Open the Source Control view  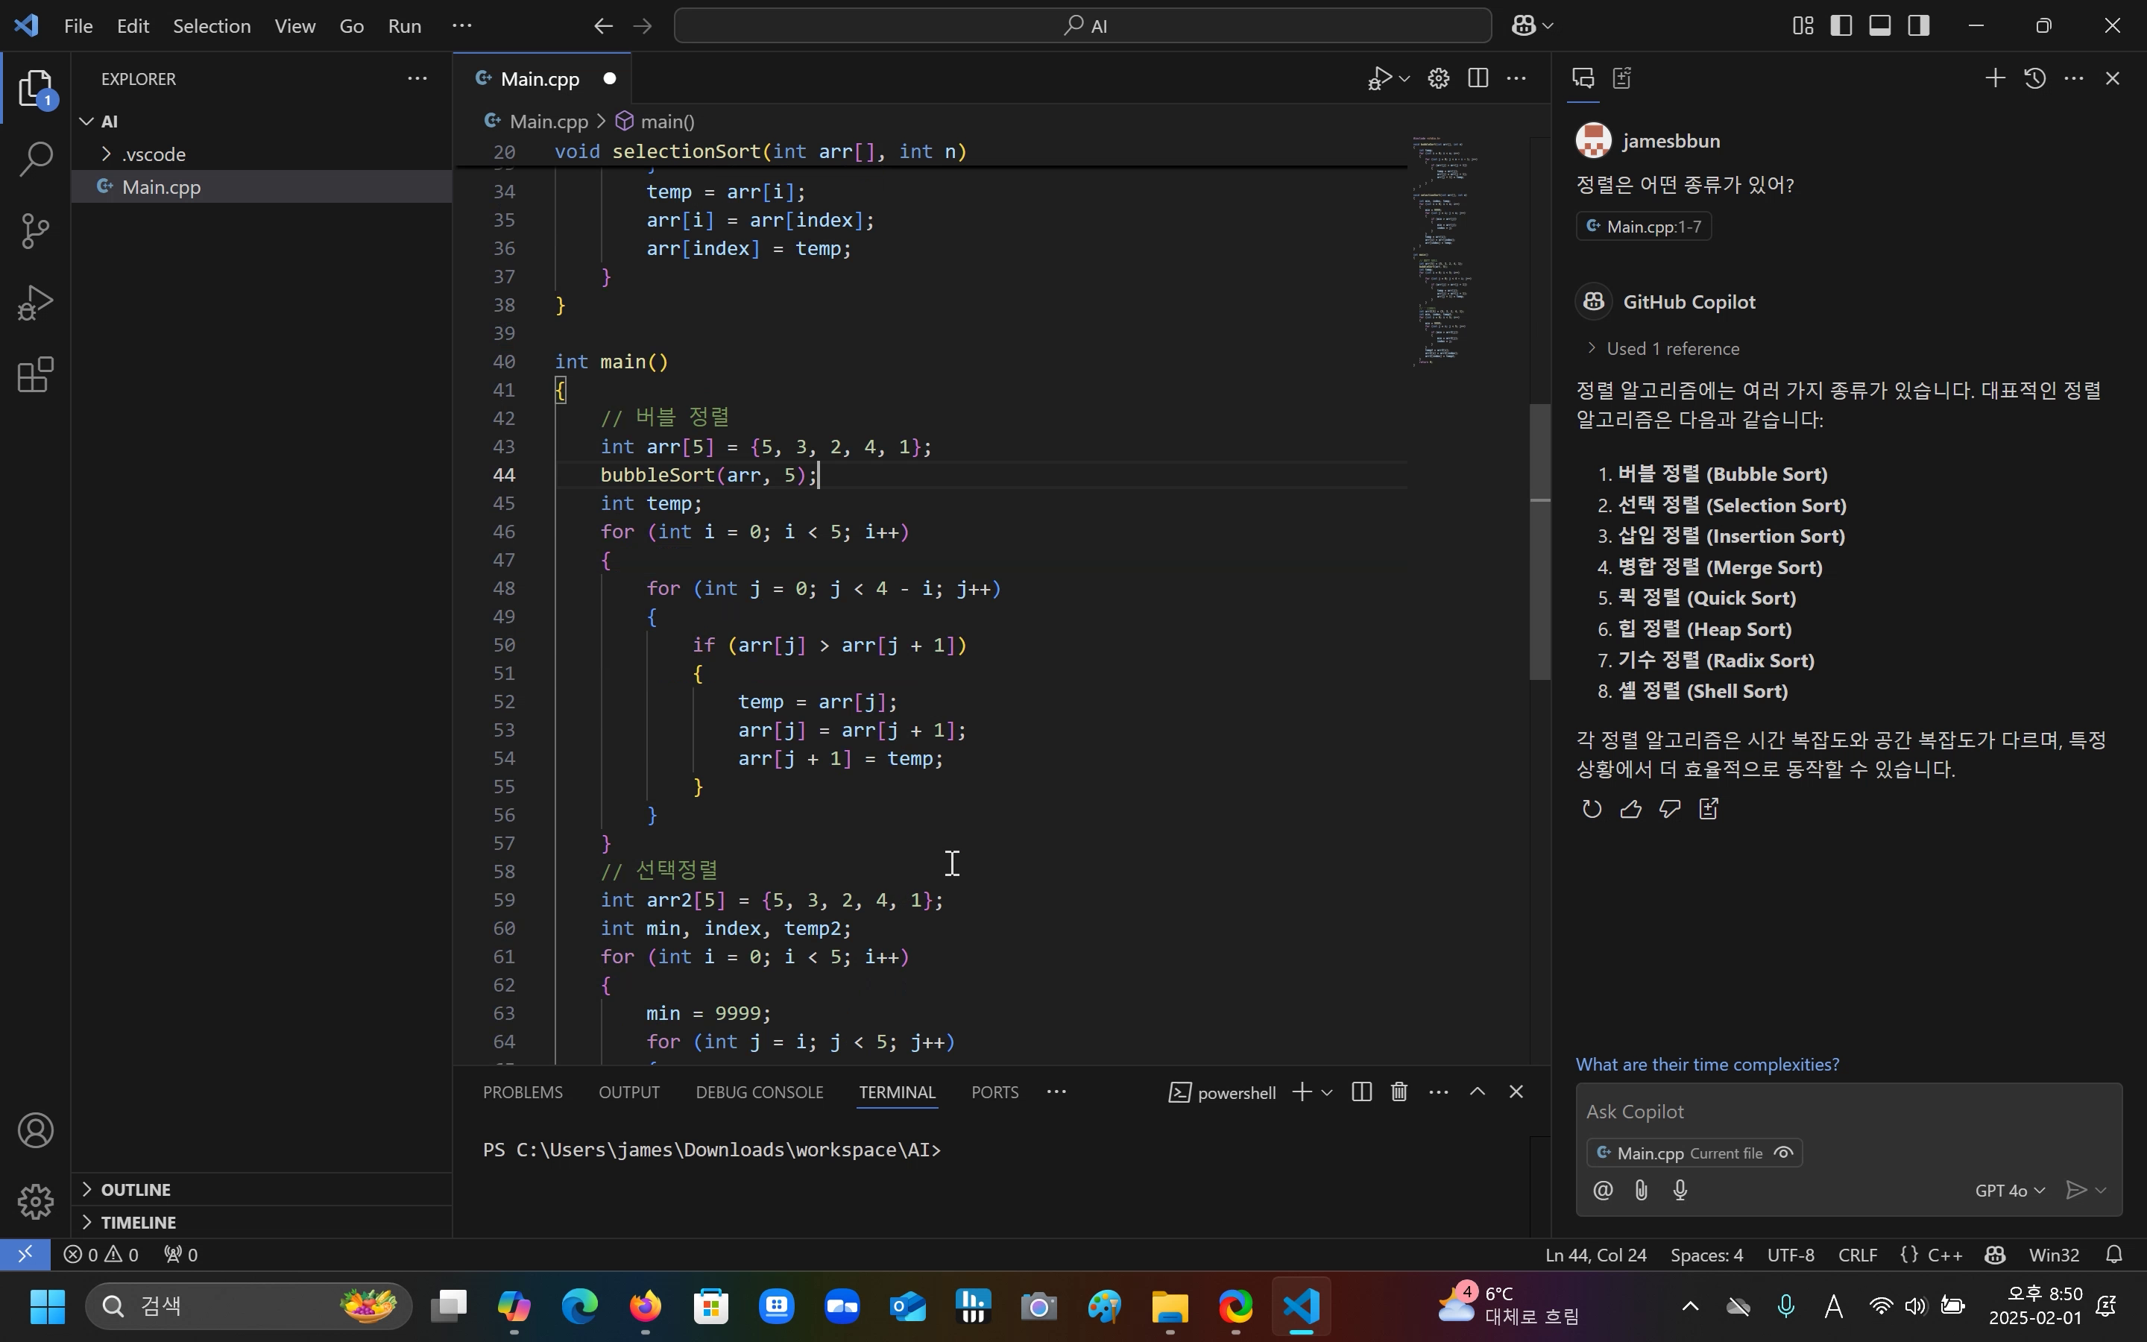(36, 231)
